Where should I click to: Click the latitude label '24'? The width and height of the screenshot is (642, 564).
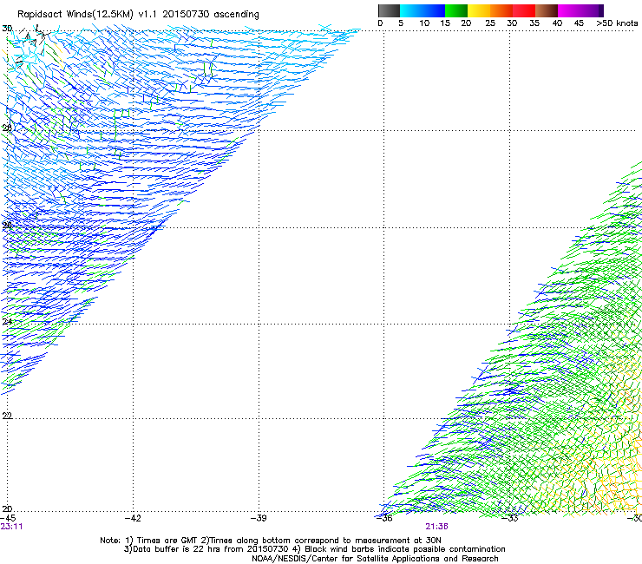pyautogui.click(x=7, y=322)
